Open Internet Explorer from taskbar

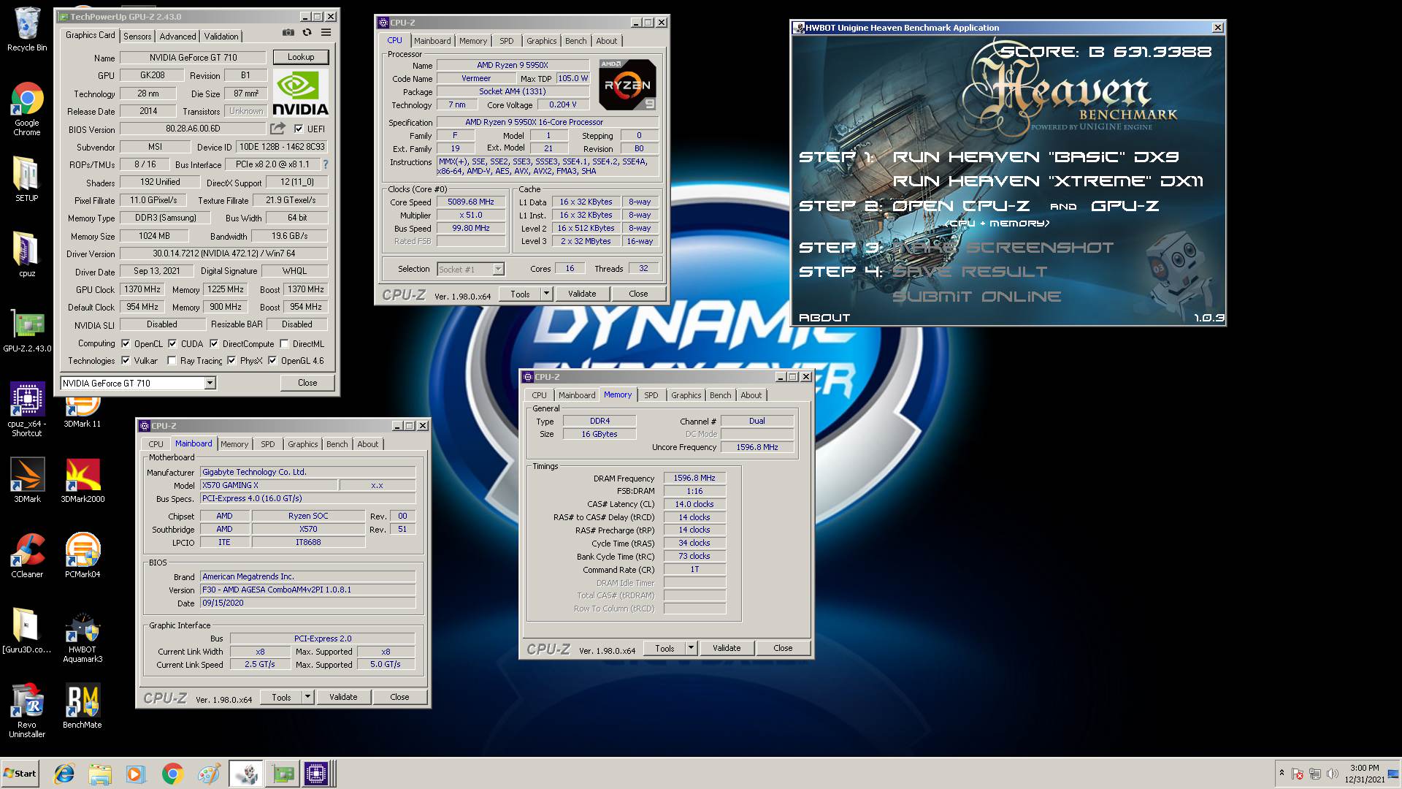[x=64, y=774]
